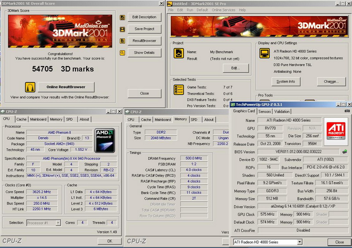Click the System Info button
The width and height of the screenshot is (352, 248).
286,81
